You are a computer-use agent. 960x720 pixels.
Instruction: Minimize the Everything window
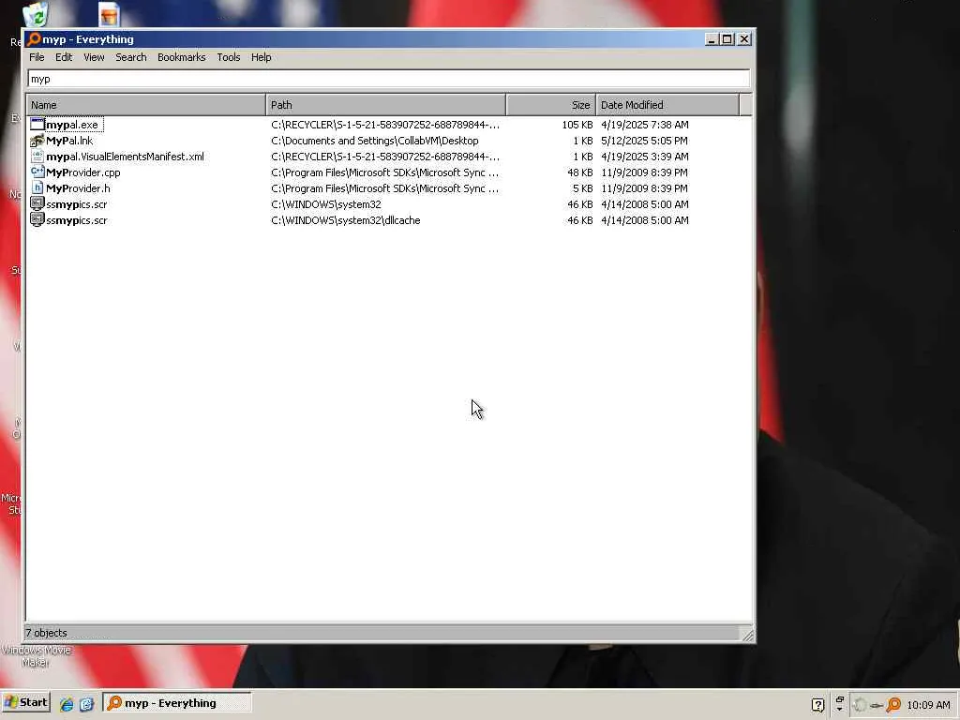click(712, 39)
